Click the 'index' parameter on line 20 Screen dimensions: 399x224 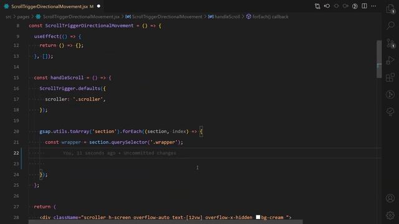point(179,131)
